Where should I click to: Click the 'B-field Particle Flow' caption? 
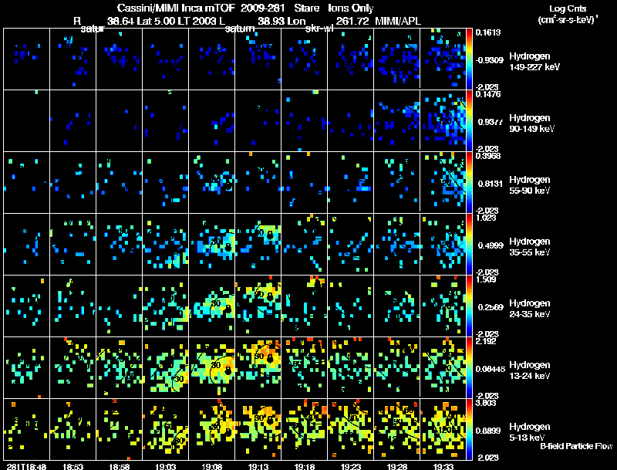coord(576,446)
